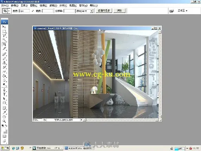Open the Edit menu
The width and height of the screenshot is (201, 151).
pos(15,6)
